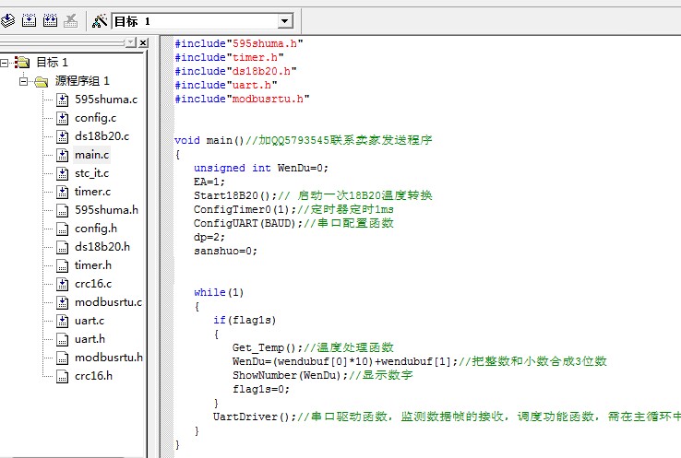Click the if(flag1s) statement

245,320
